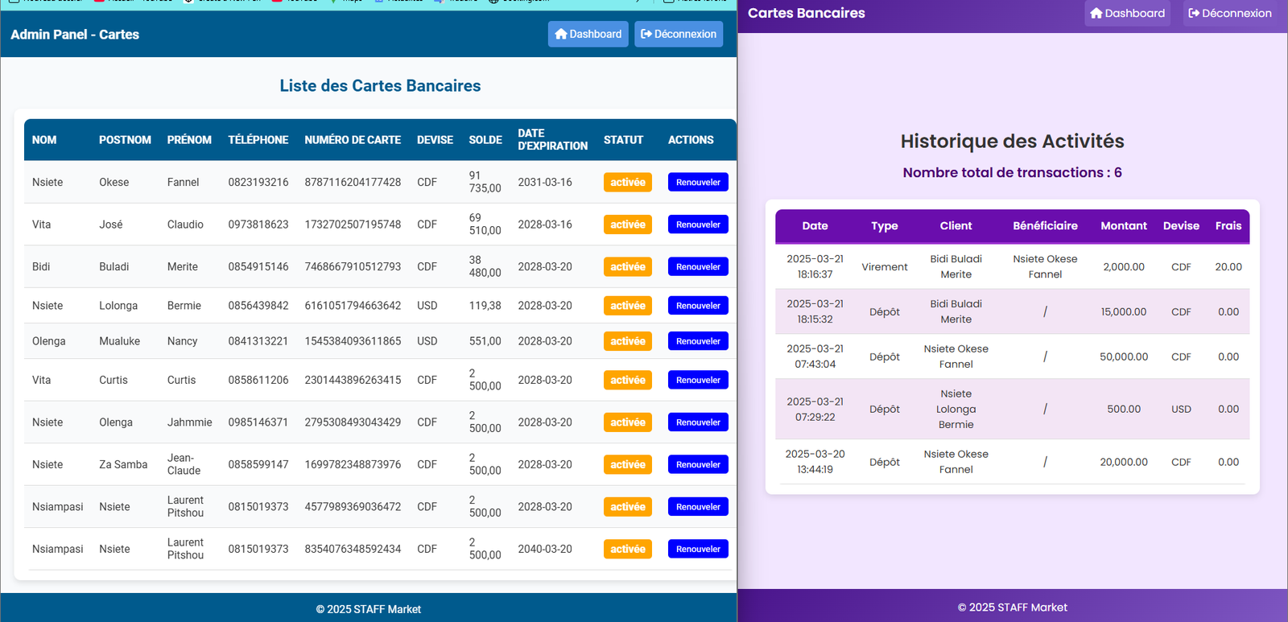1288x622 pixels.
Task: Click beneficiary Nsiete Okese Fannel in Virement row
Action: click(x=1045, y=267)
